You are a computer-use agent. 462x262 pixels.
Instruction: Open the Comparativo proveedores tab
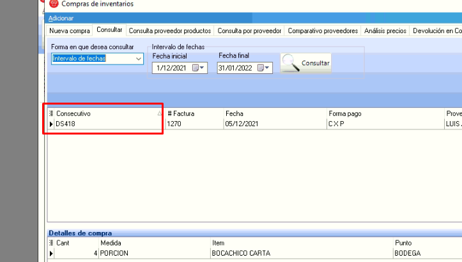[x=323, y=31]
